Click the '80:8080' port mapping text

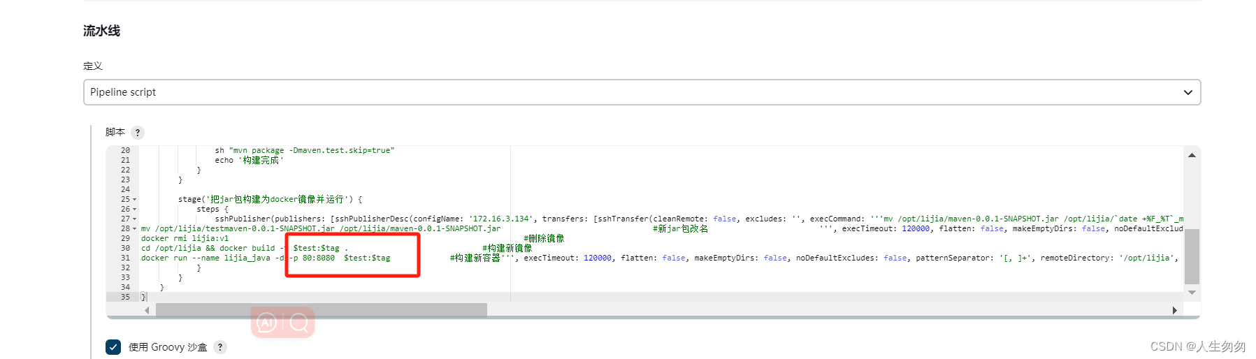point(319,258)
